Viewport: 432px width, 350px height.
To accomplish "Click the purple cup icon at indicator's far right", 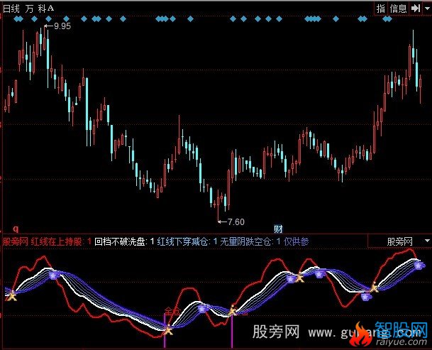I will (x=419, y=266).
